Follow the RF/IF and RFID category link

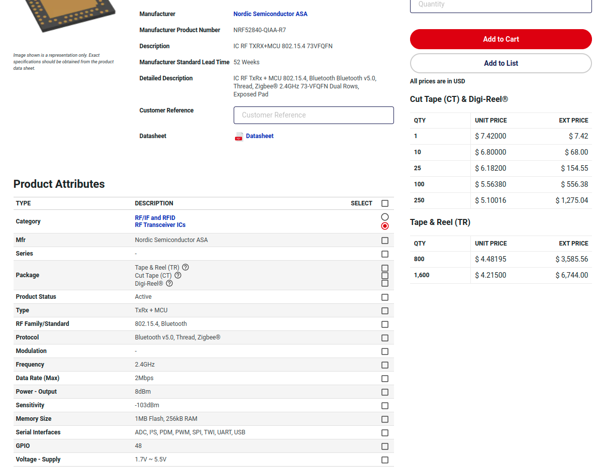[155, 218]
